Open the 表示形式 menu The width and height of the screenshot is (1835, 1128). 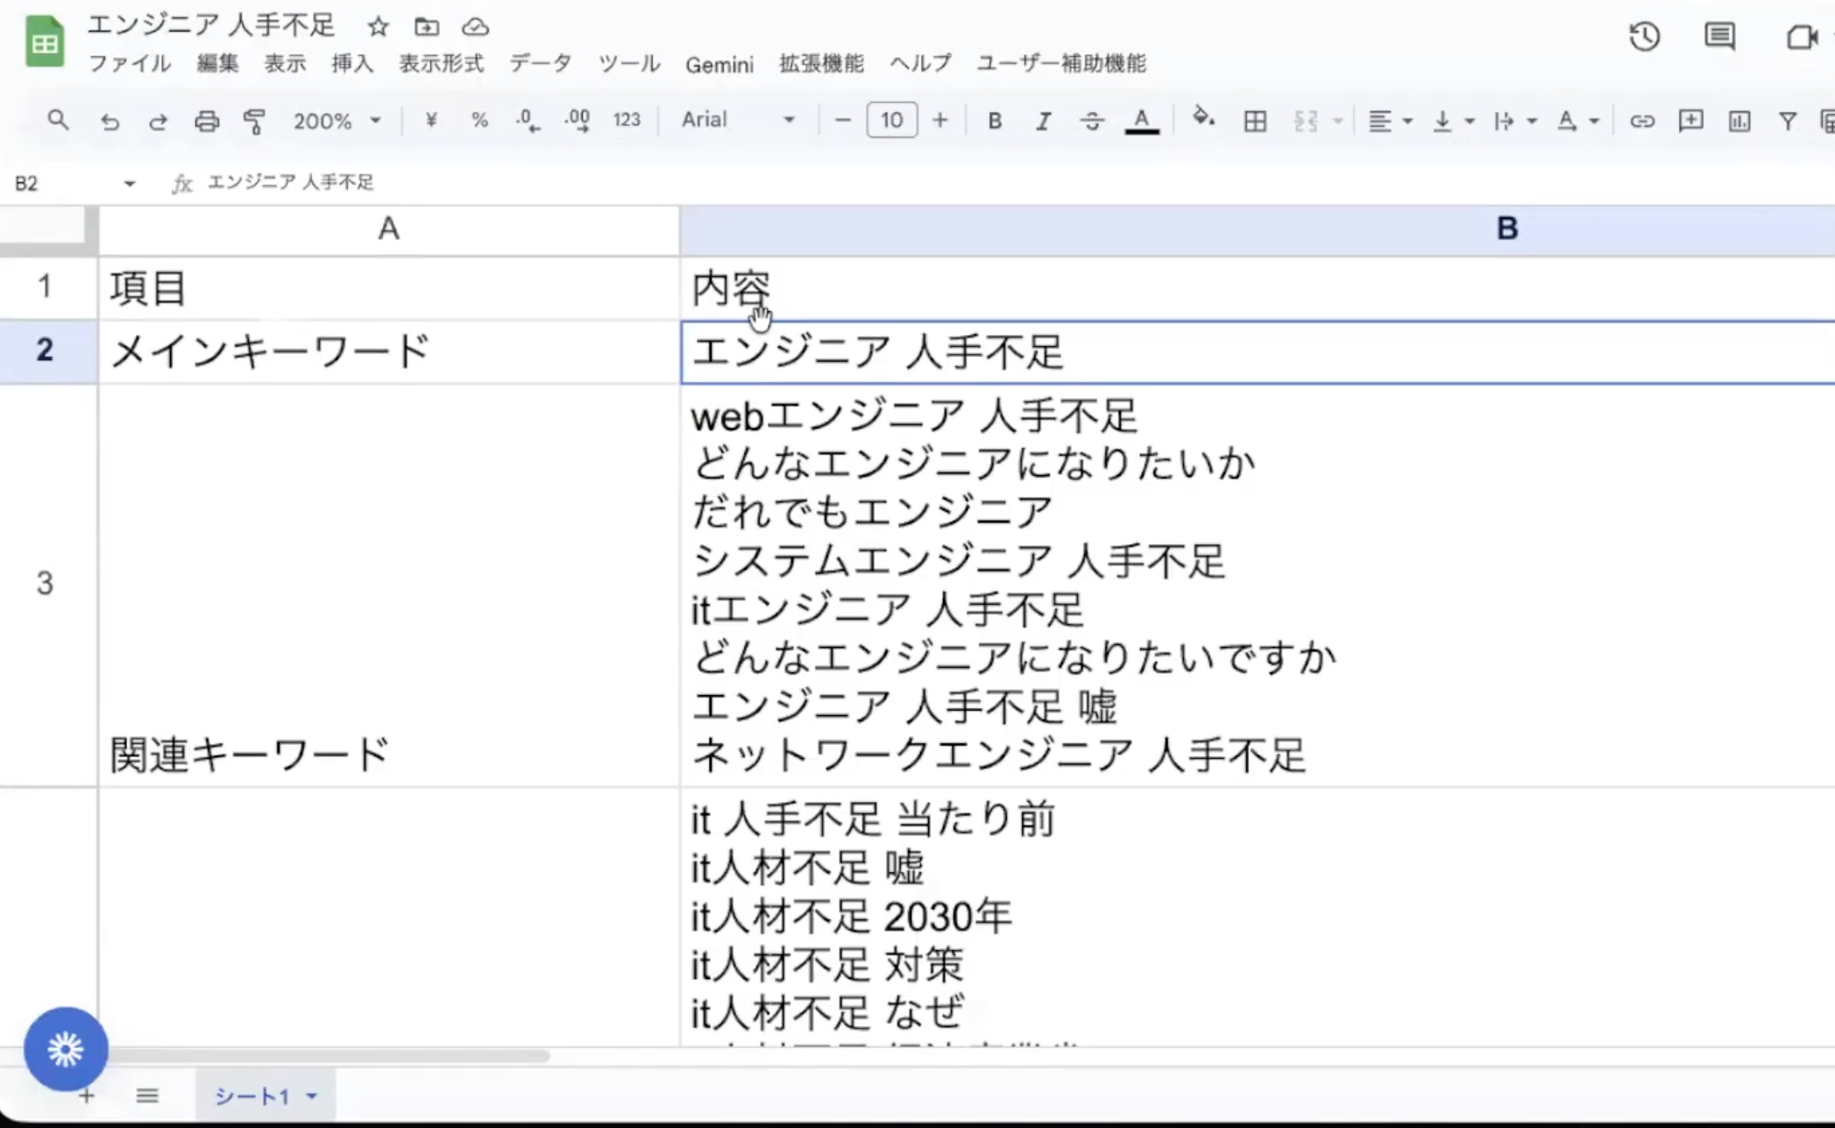pos(441,63)
